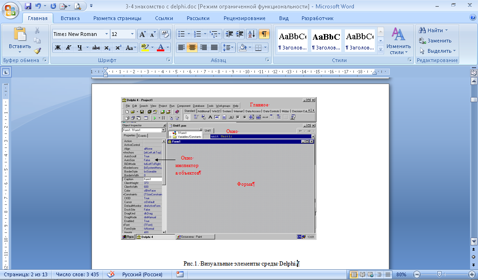The width and height of the screenshot is (478, 280).
Task: Toggle italic (К) formatting
Action: [68, 48]
